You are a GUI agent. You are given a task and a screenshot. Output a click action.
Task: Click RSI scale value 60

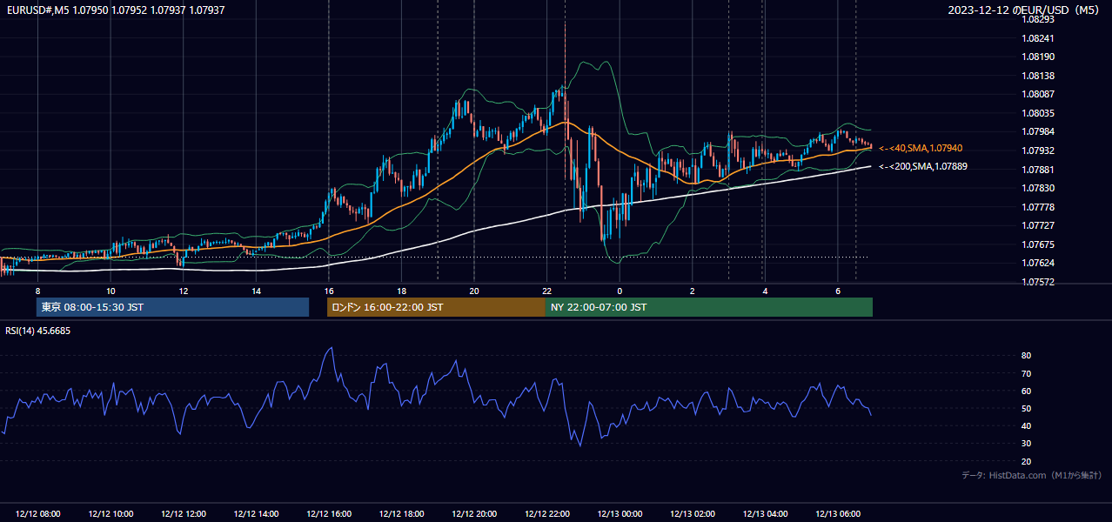point(1027,391)
